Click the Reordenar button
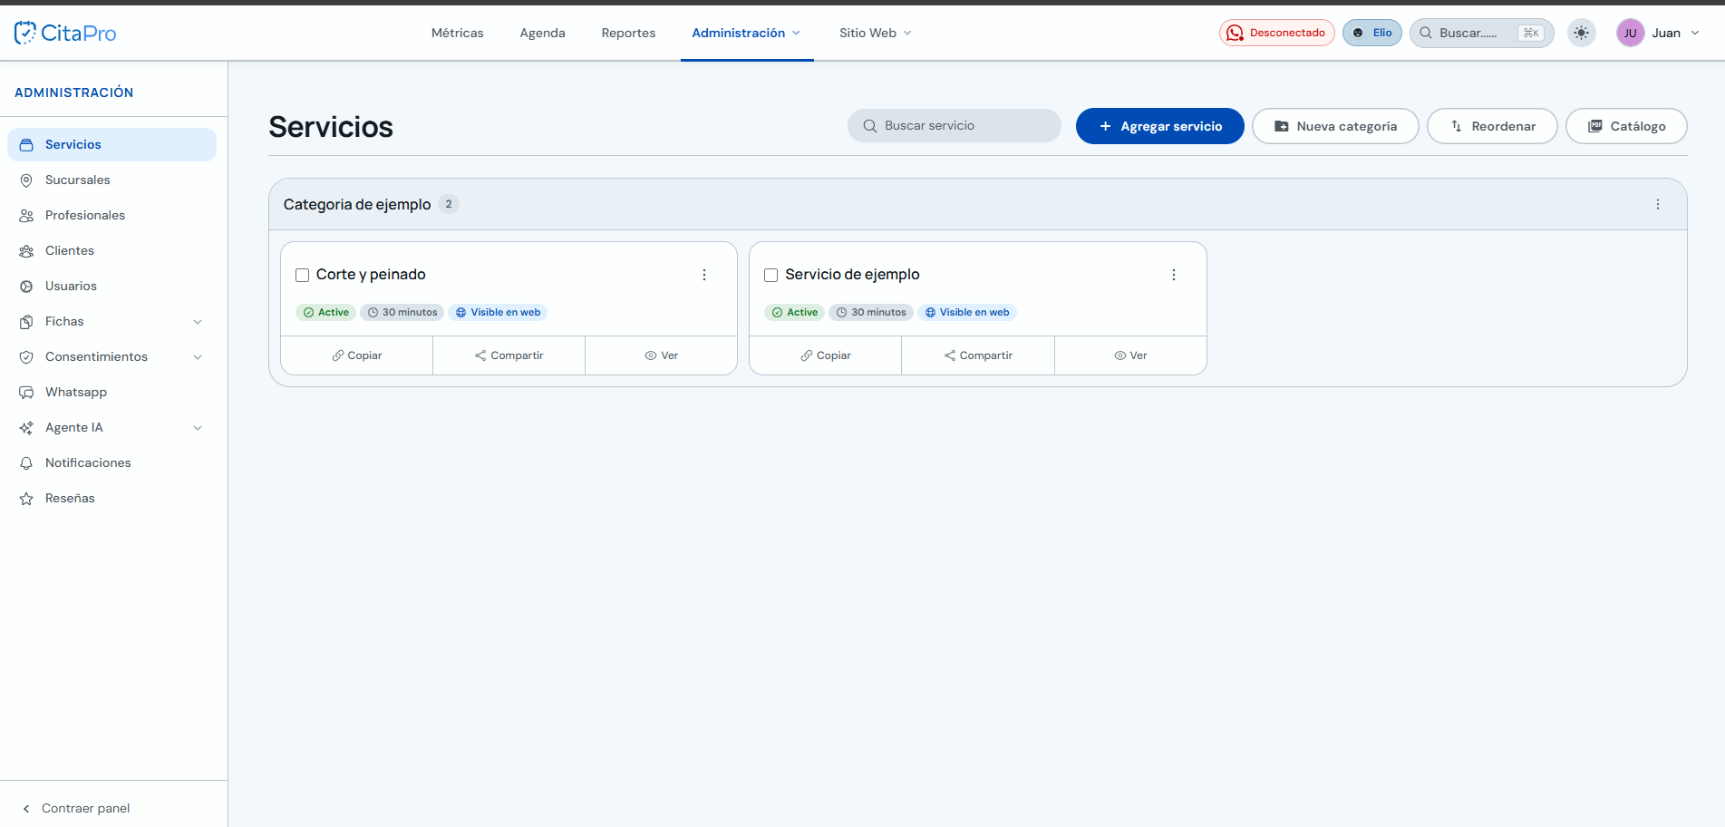Viewport: 1725px width, 827px height. click(x=1492, y=126)
